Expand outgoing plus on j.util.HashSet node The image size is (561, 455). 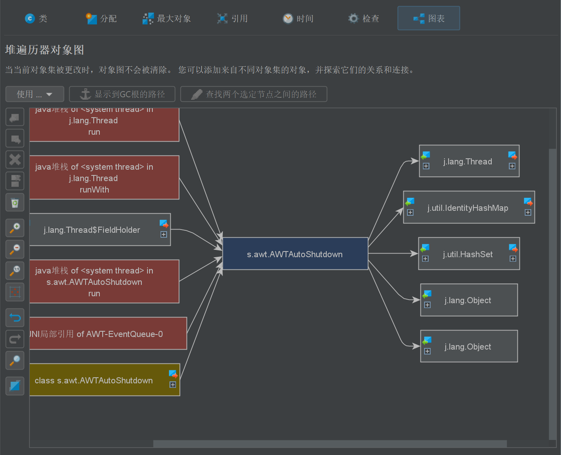(513, 259)
